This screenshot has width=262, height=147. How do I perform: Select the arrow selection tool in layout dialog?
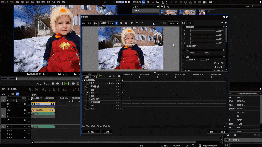(117, 23)
